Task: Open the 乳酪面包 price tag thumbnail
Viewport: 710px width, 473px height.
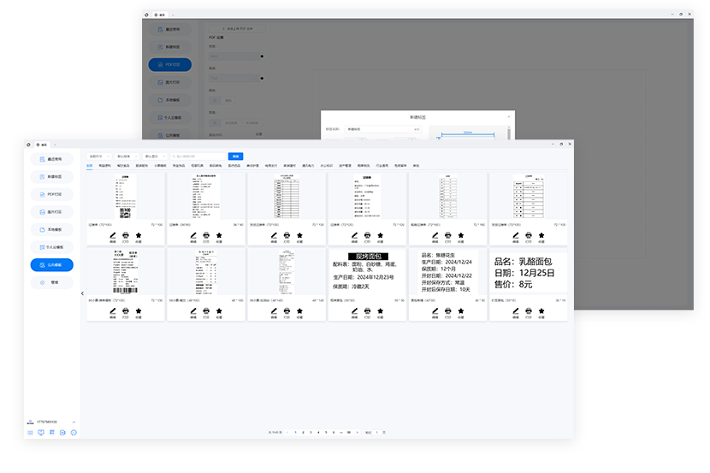Action: (x=527, y=273)
